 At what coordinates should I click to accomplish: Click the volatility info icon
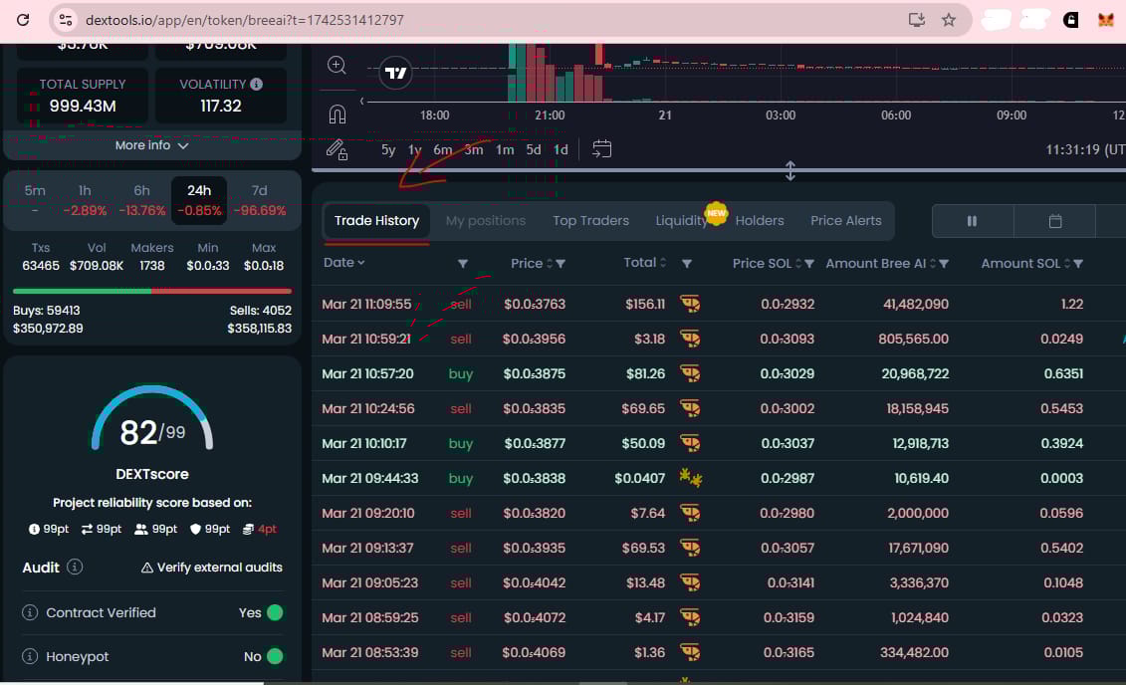point(257,84)
